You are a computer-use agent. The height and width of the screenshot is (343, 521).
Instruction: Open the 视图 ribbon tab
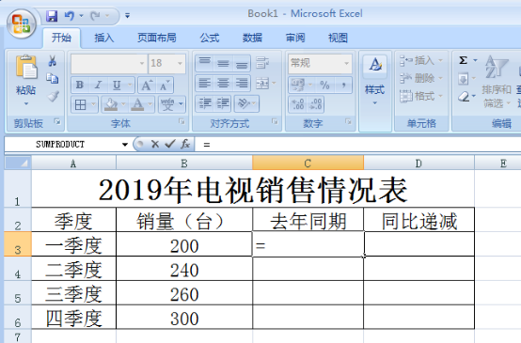pos(338,38)
